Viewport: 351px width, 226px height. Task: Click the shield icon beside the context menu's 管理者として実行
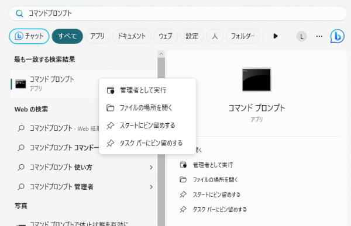click(x=111, y=90)
